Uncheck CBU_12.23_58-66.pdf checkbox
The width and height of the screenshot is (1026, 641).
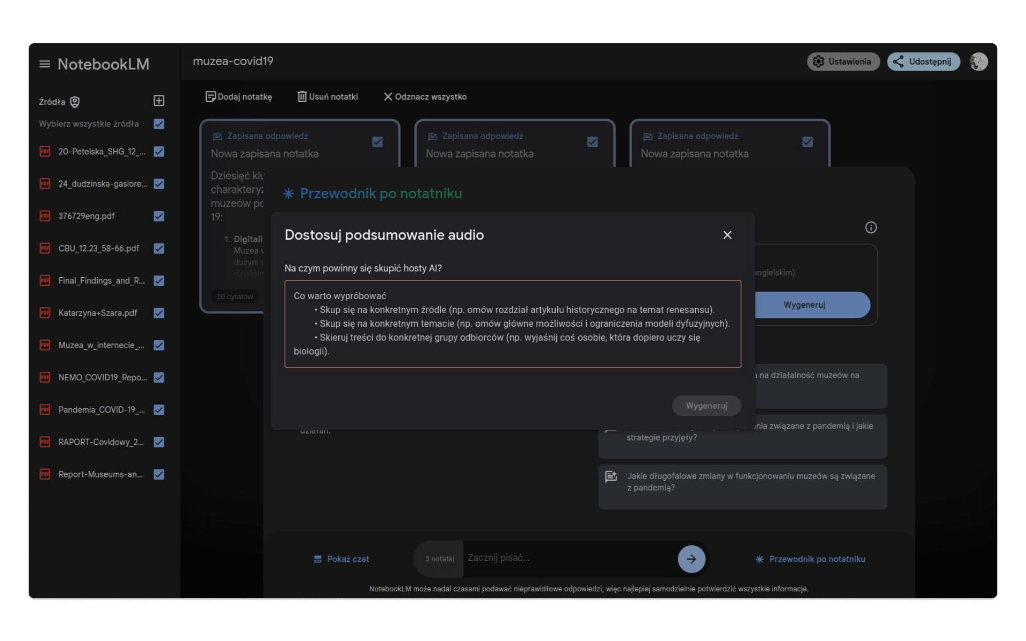[159, 248]
